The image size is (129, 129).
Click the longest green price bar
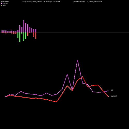click(x=20, y=37)
